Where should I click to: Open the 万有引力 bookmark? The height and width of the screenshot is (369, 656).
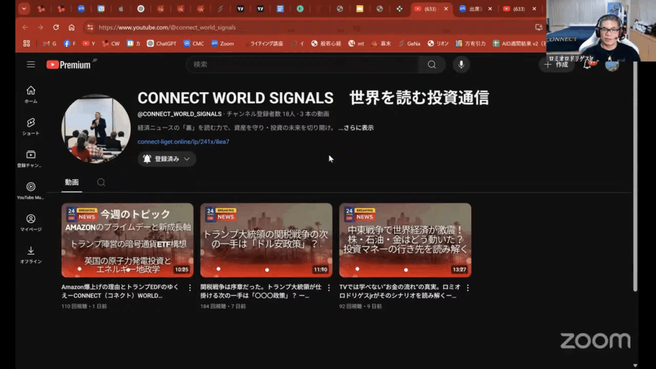pos(471,44)
